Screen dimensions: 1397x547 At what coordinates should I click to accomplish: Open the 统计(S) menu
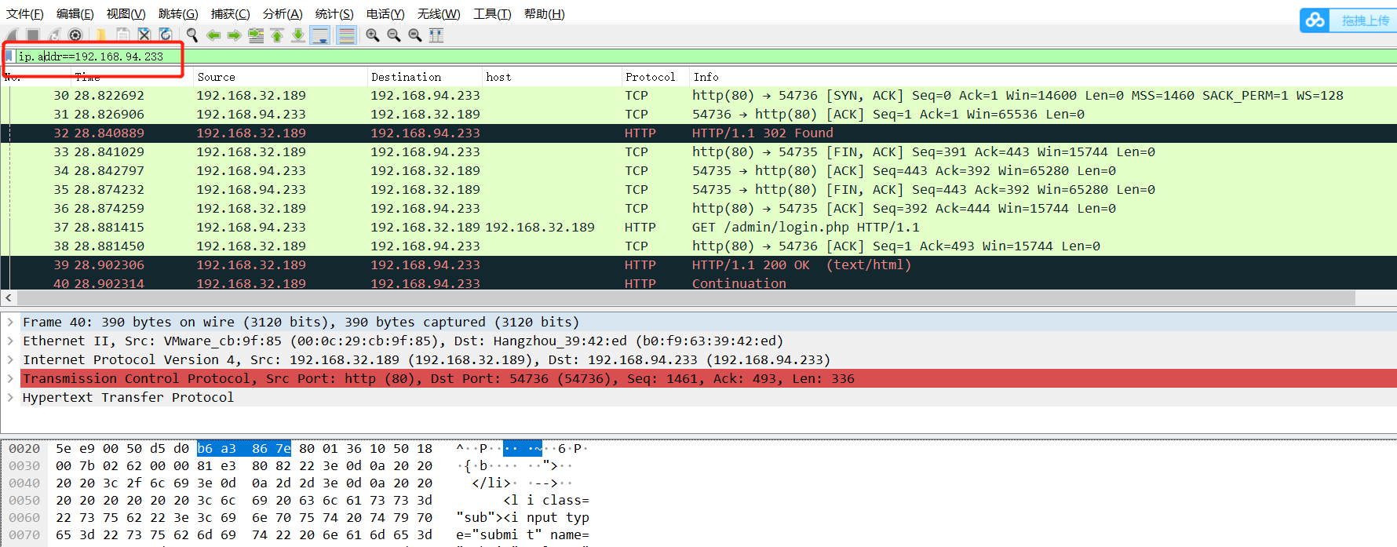334,14
